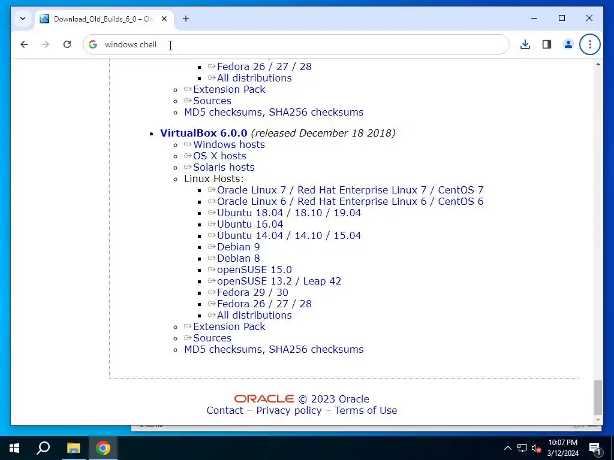This screenshot has width=614, height=460.
Task: Click the Oracle logo in footer
Action: [264, 398]
